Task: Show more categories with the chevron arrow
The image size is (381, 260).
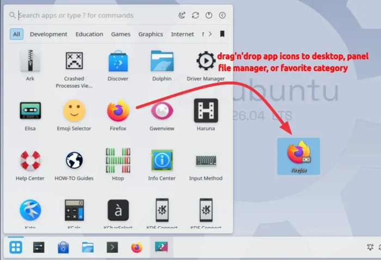Action: pos(210,34)
